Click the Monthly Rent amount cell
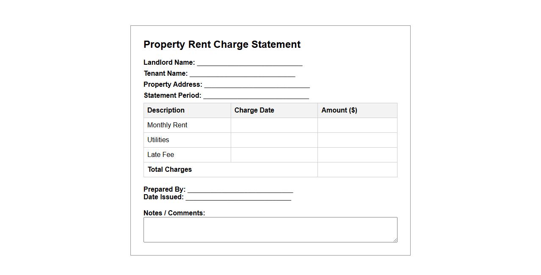This screenshot has height=275, width=541. [357, 125]
